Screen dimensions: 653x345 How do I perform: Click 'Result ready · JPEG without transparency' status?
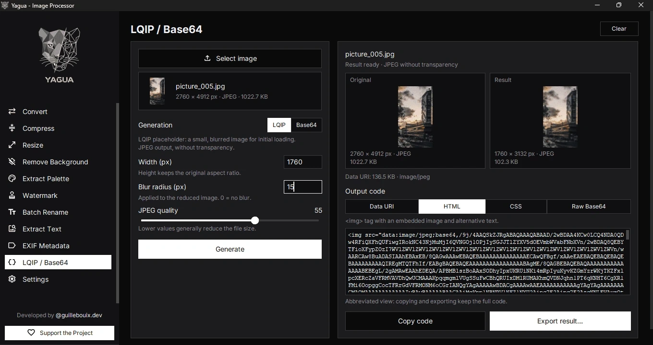401,65
